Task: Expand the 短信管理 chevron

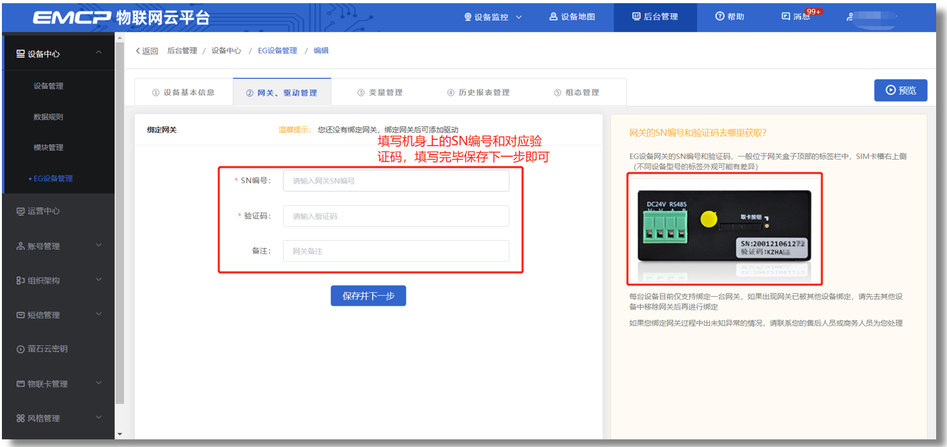Action: (98, 314)
